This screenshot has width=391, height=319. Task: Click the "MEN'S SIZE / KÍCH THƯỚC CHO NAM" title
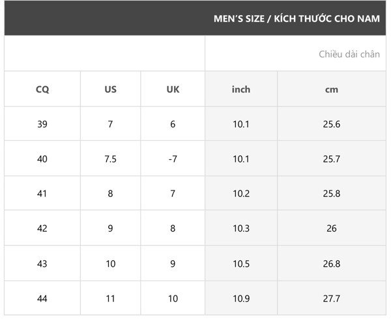[297, 18]
